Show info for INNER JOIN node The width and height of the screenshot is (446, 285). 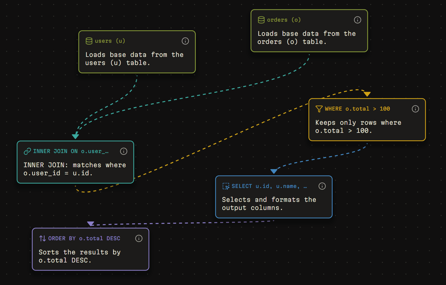[124, 151]
